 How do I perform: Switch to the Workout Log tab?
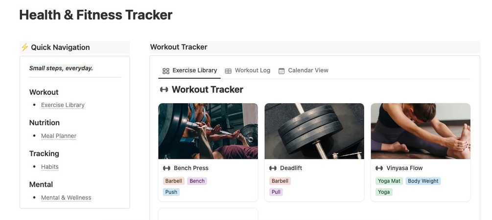[x=252, y=70]
